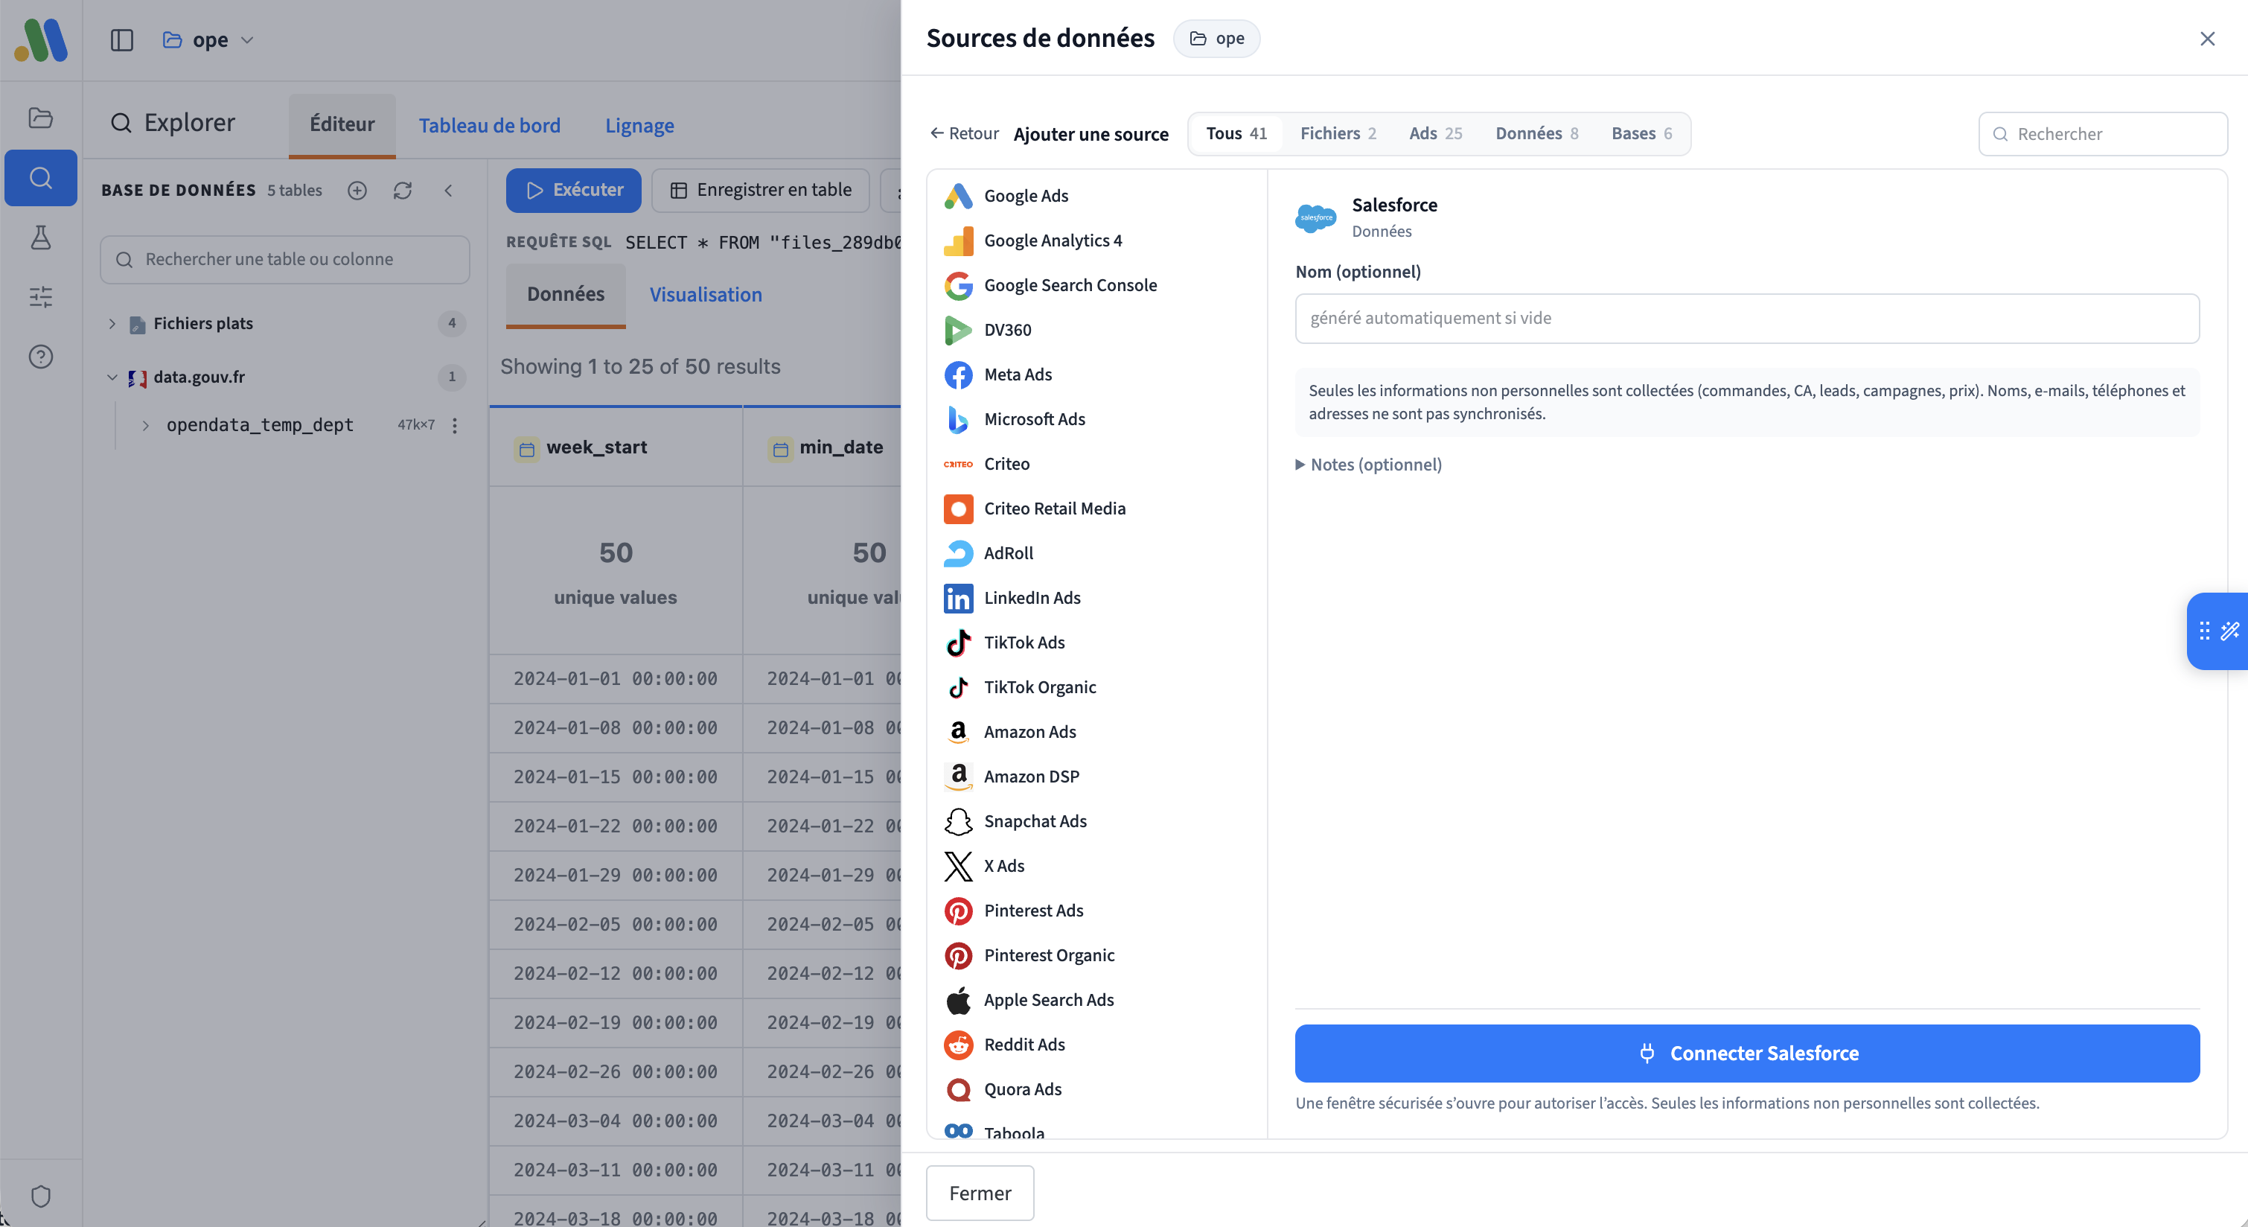Open the folder icon in left sidebar
2248x1227 pixels.
[x=41, y=118]
